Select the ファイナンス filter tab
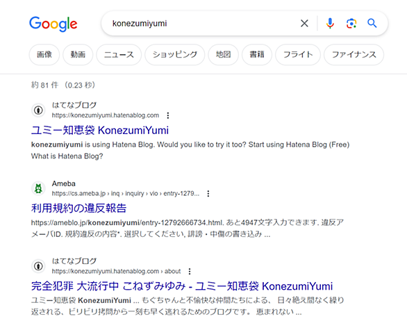Viewport: 407px width, 321px height. 354,54
